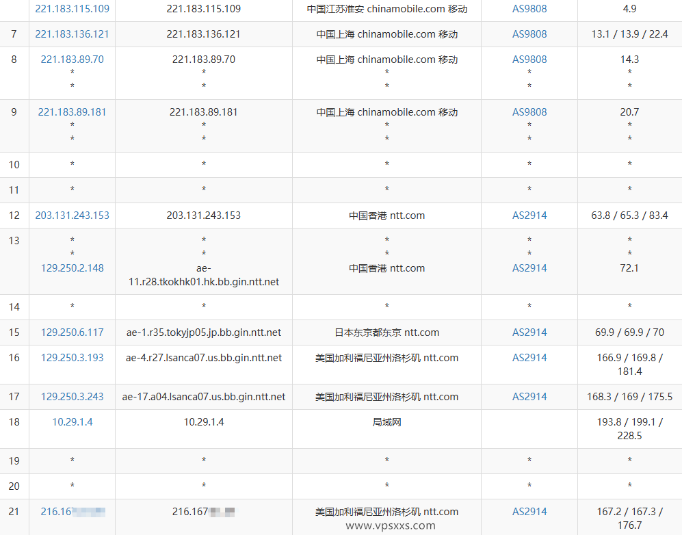This screenshot has height=535, width=682.
Task: Open partially blurred IP link starting 216.16
Action: (x=73, y=512)
